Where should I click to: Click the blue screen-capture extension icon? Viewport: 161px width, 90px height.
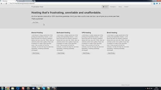pos(154,3)
